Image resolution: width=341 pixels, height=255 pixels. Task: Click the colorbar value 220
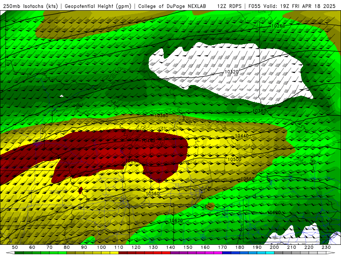(x=309, y=247)
